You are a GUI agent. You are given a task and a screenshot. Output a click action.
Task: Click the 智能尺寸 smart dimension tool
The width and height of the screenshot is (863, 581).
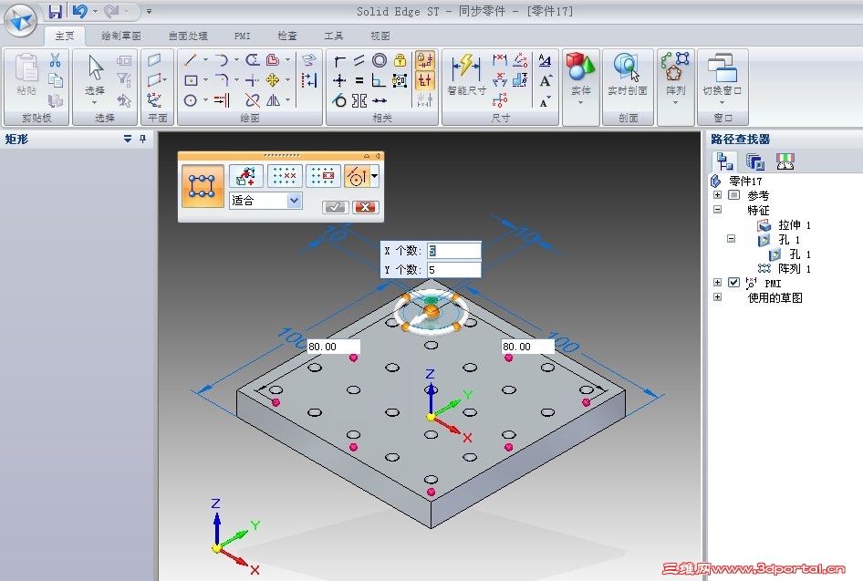click(x=466, y=74)
